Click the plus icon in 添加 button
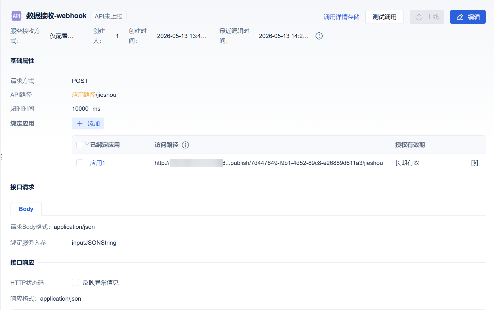 click(80, 123)
